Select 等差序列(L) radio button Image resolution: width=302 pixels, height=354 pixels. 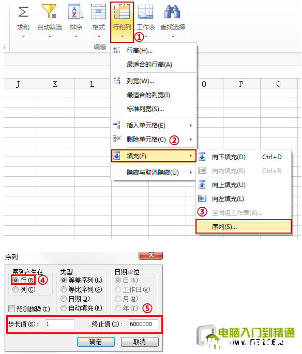(x=64, y=280)
